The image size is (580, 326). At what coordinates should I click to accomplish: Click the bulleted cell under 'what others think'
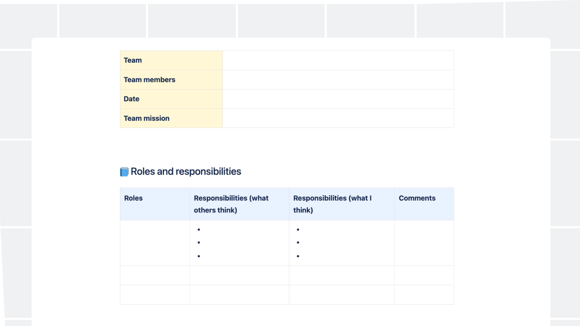coord(239,243)
